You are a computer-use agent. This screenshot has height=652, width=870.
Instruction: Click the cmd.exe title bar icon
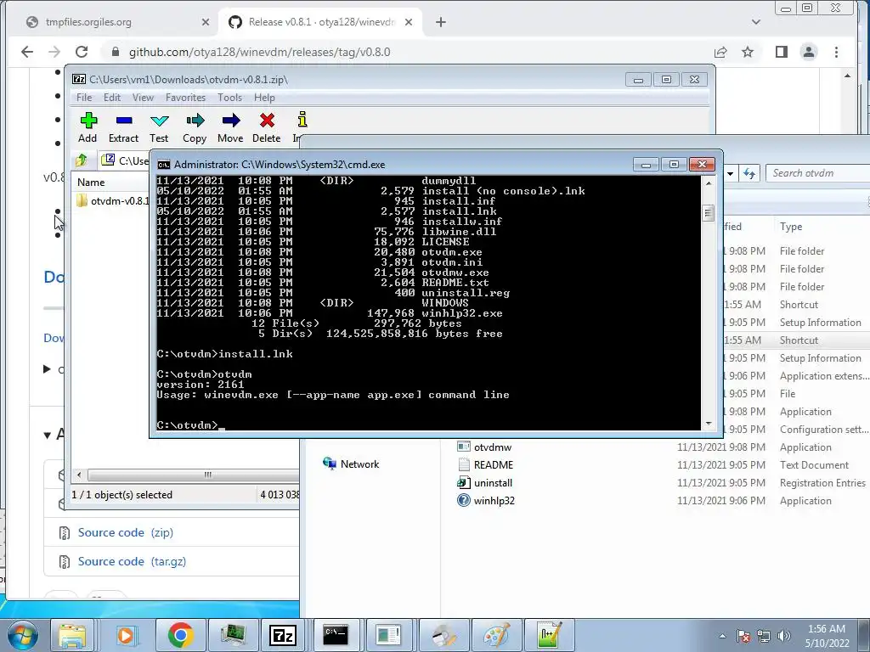pos(164,165)
